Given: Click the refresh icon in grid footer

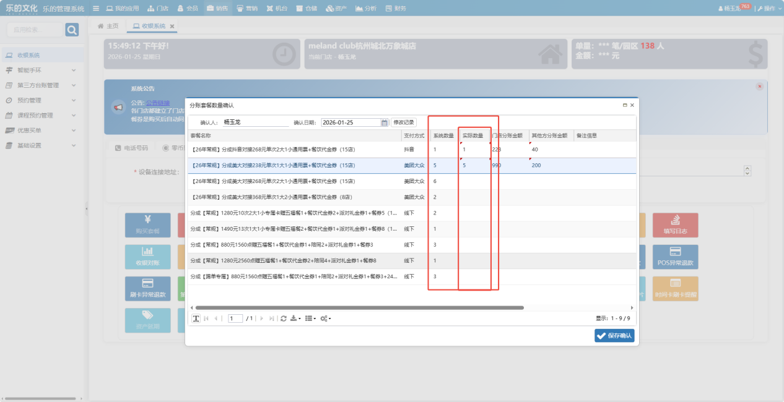Looking at the screenshot, I should [284, 319].
